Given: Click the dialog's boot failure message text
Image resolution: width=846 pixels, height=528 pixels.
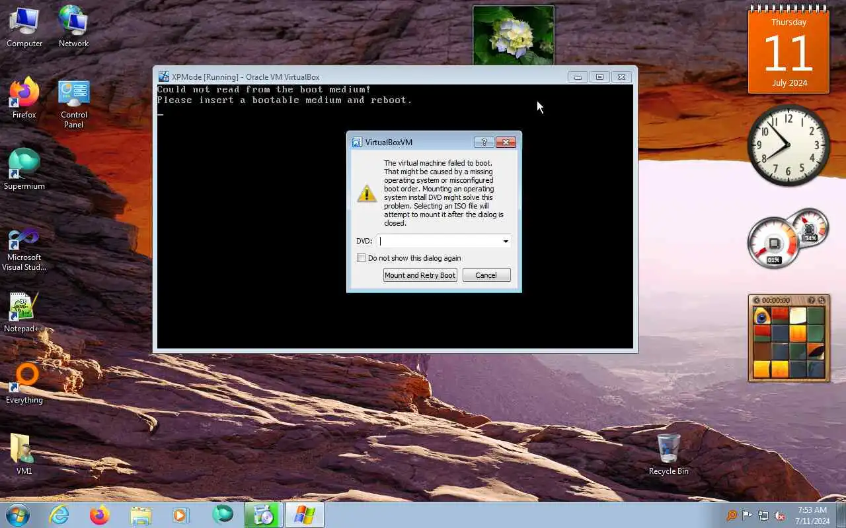Looking at the screenshot, I should (x=444, y=193).
